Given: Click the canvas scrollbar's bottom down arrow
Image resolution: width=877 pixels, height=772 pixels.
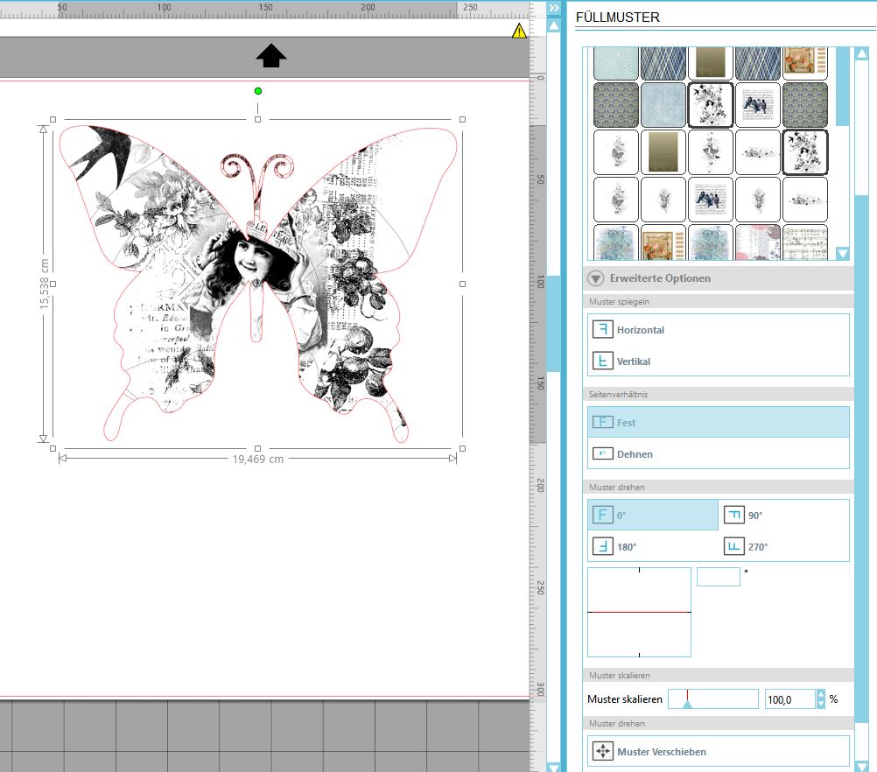Looking at the screenshot, I should [x=554, y=767].
